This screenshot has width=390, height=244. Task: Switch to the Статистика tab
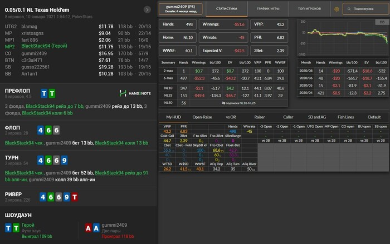coord(227,9)
